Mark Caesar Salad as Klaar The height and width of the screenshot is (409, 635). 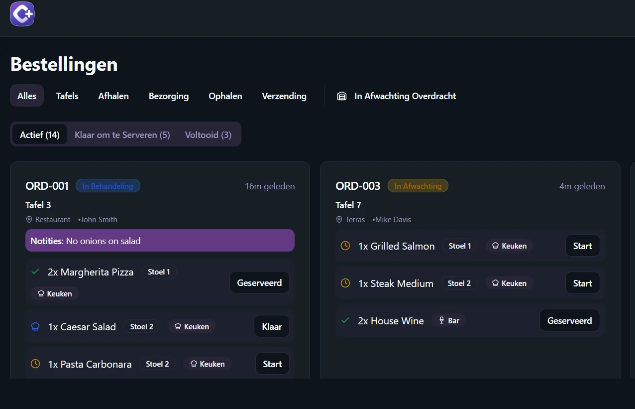(272, 326)
